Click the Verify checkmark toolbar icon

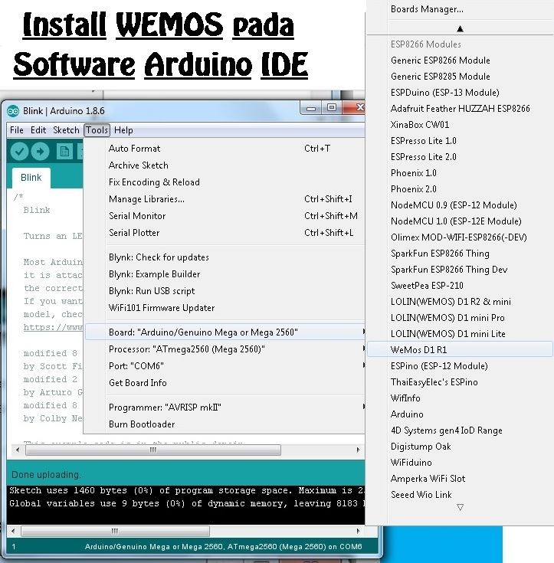19,151
